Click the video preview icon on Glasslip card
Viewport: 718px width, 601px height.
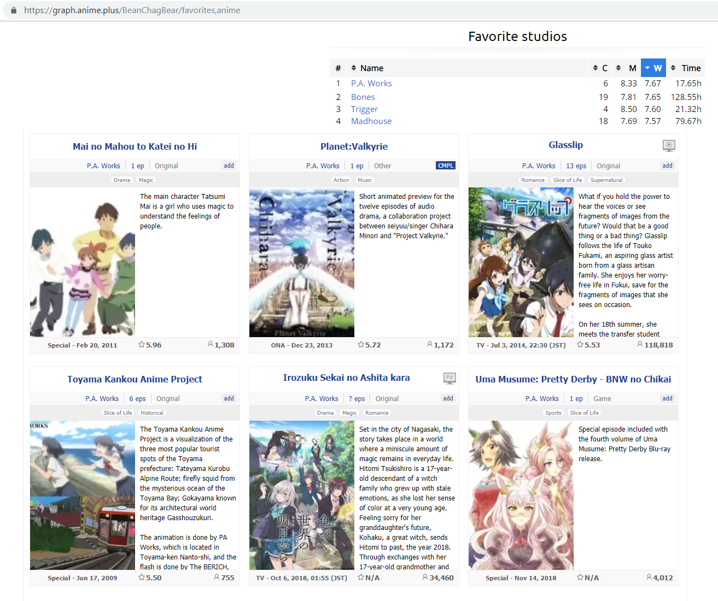pyautogui.click(x=669, y=145)
